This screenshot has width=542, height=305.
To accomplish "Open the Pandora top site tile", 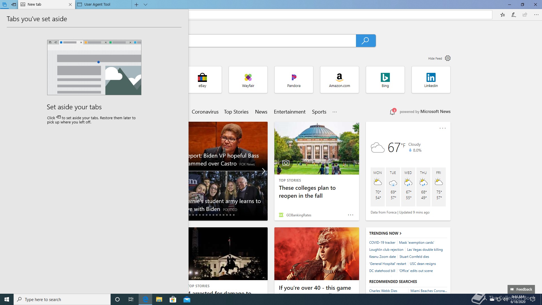I will click(x=294, y=80).
